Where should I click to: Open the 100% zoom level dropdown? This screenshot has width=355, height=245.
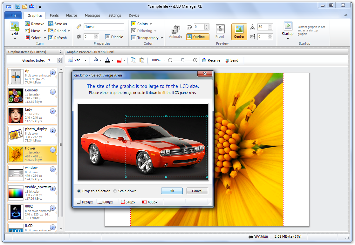click(165, 60)
